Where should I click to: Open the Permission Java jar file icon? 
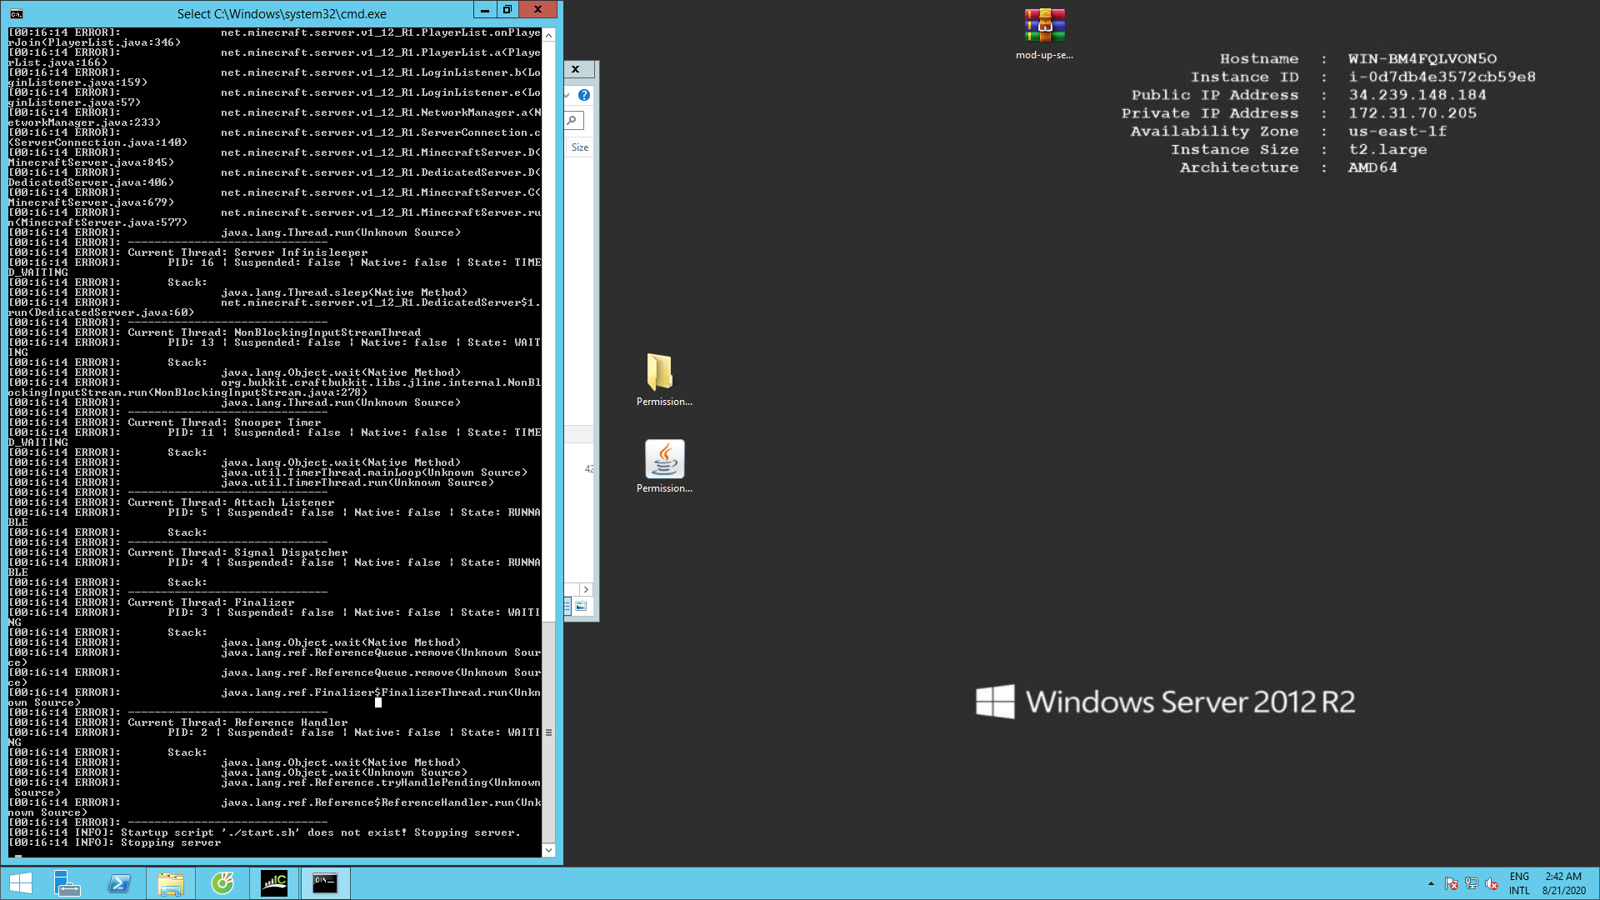tap(663, 459)
